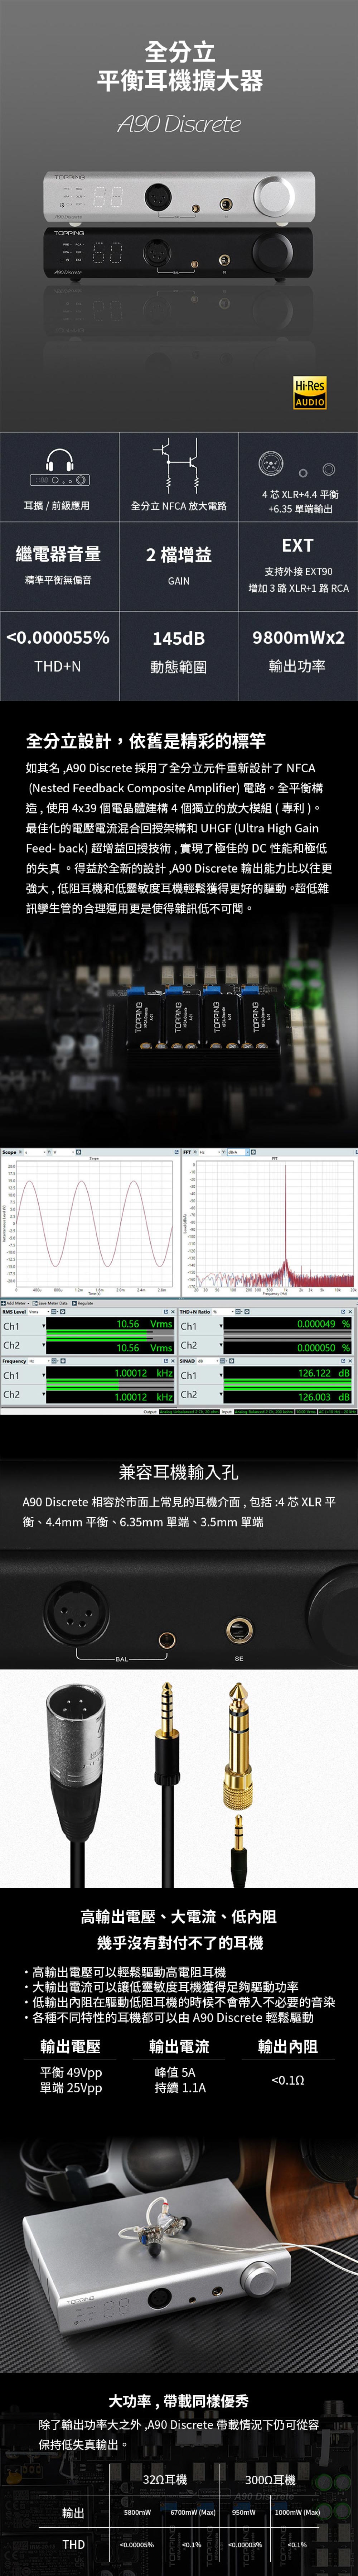Click the "EXT" feature heading
The height and width of the screenshot is (2576, 358).
[297, 545]
